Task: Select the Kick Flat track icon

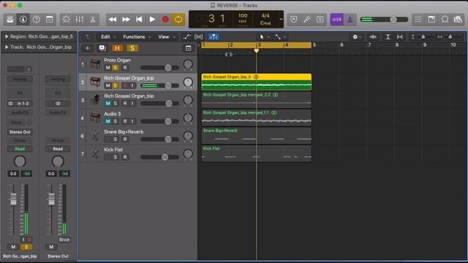Action: coord(95,154)
